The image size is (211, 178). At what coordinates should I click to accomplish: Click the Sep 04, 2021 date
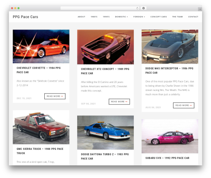click(x=88, y=104)
